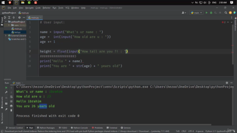Open the File menu
The image size is (237, 133).
pos(9,8)
